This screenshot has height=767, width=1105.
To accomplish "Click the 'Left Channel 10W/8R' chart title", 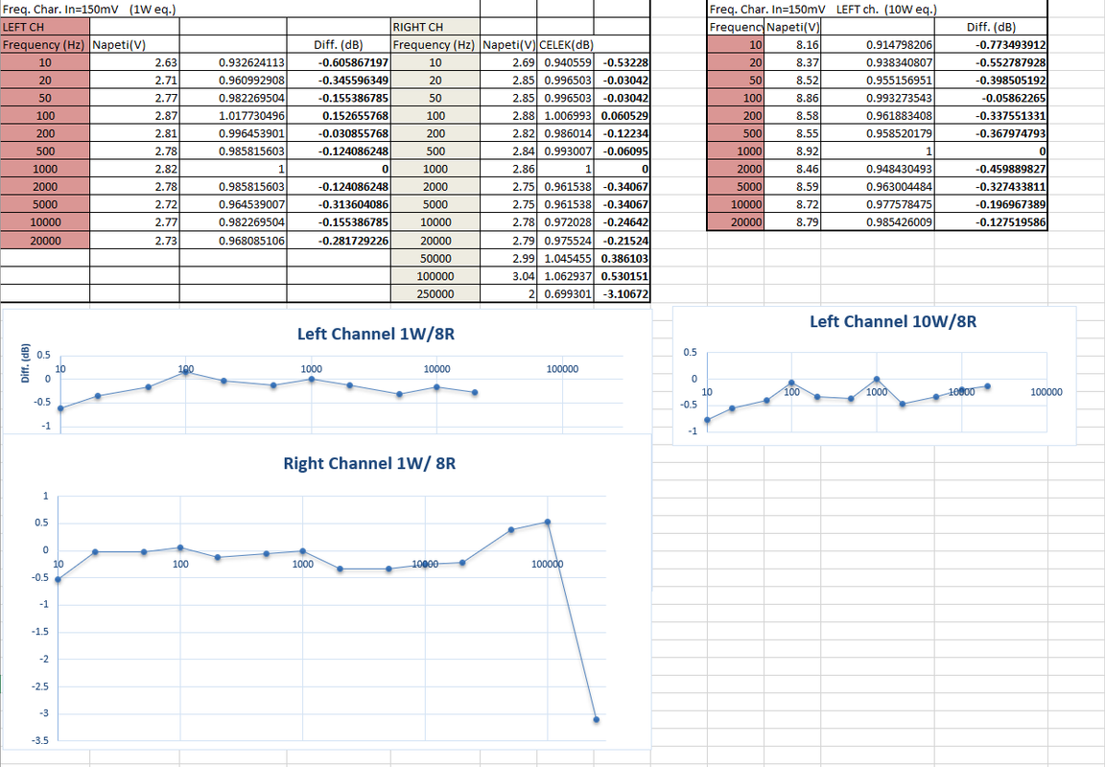I will 893,322.
